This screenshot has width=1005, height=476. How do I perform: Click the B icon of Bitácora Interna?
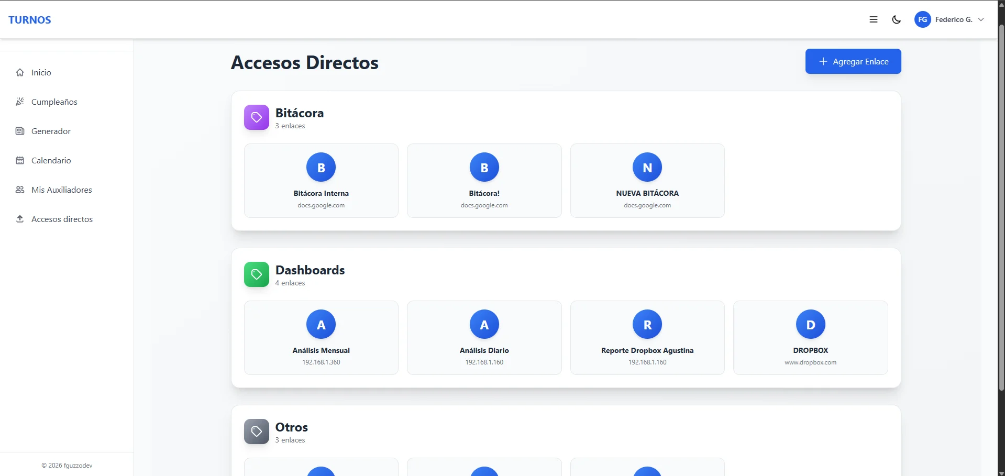click(321, 167)
